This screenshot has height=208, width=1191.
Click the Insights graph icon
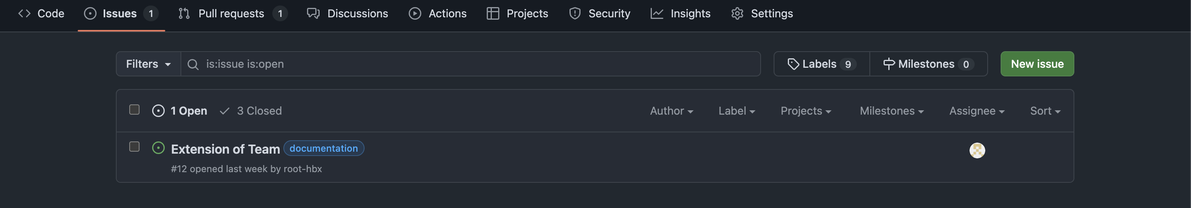pyautogui.click(x=657, y=13)
